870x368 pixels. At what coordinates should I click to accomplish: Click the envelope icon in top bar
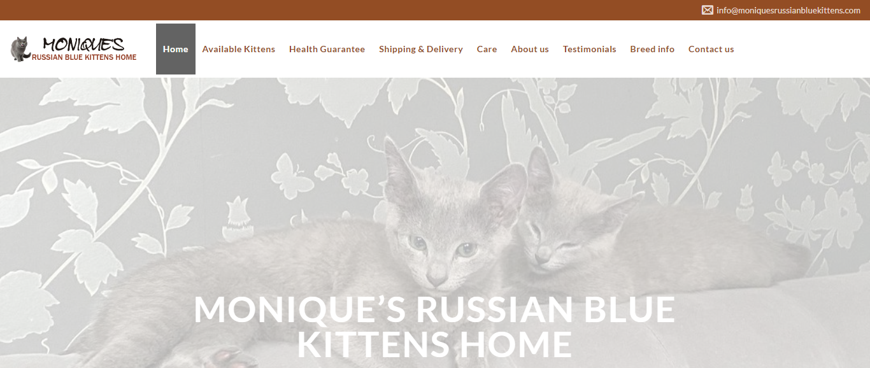click(707, 10)
